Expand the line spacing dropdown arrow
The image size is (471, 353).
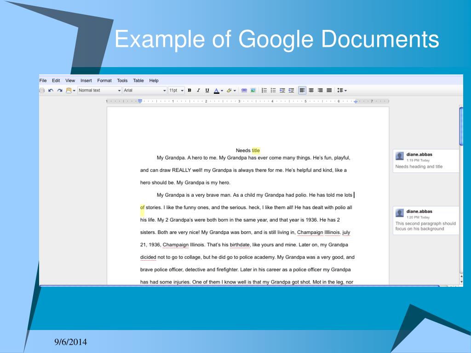[345, 91]
